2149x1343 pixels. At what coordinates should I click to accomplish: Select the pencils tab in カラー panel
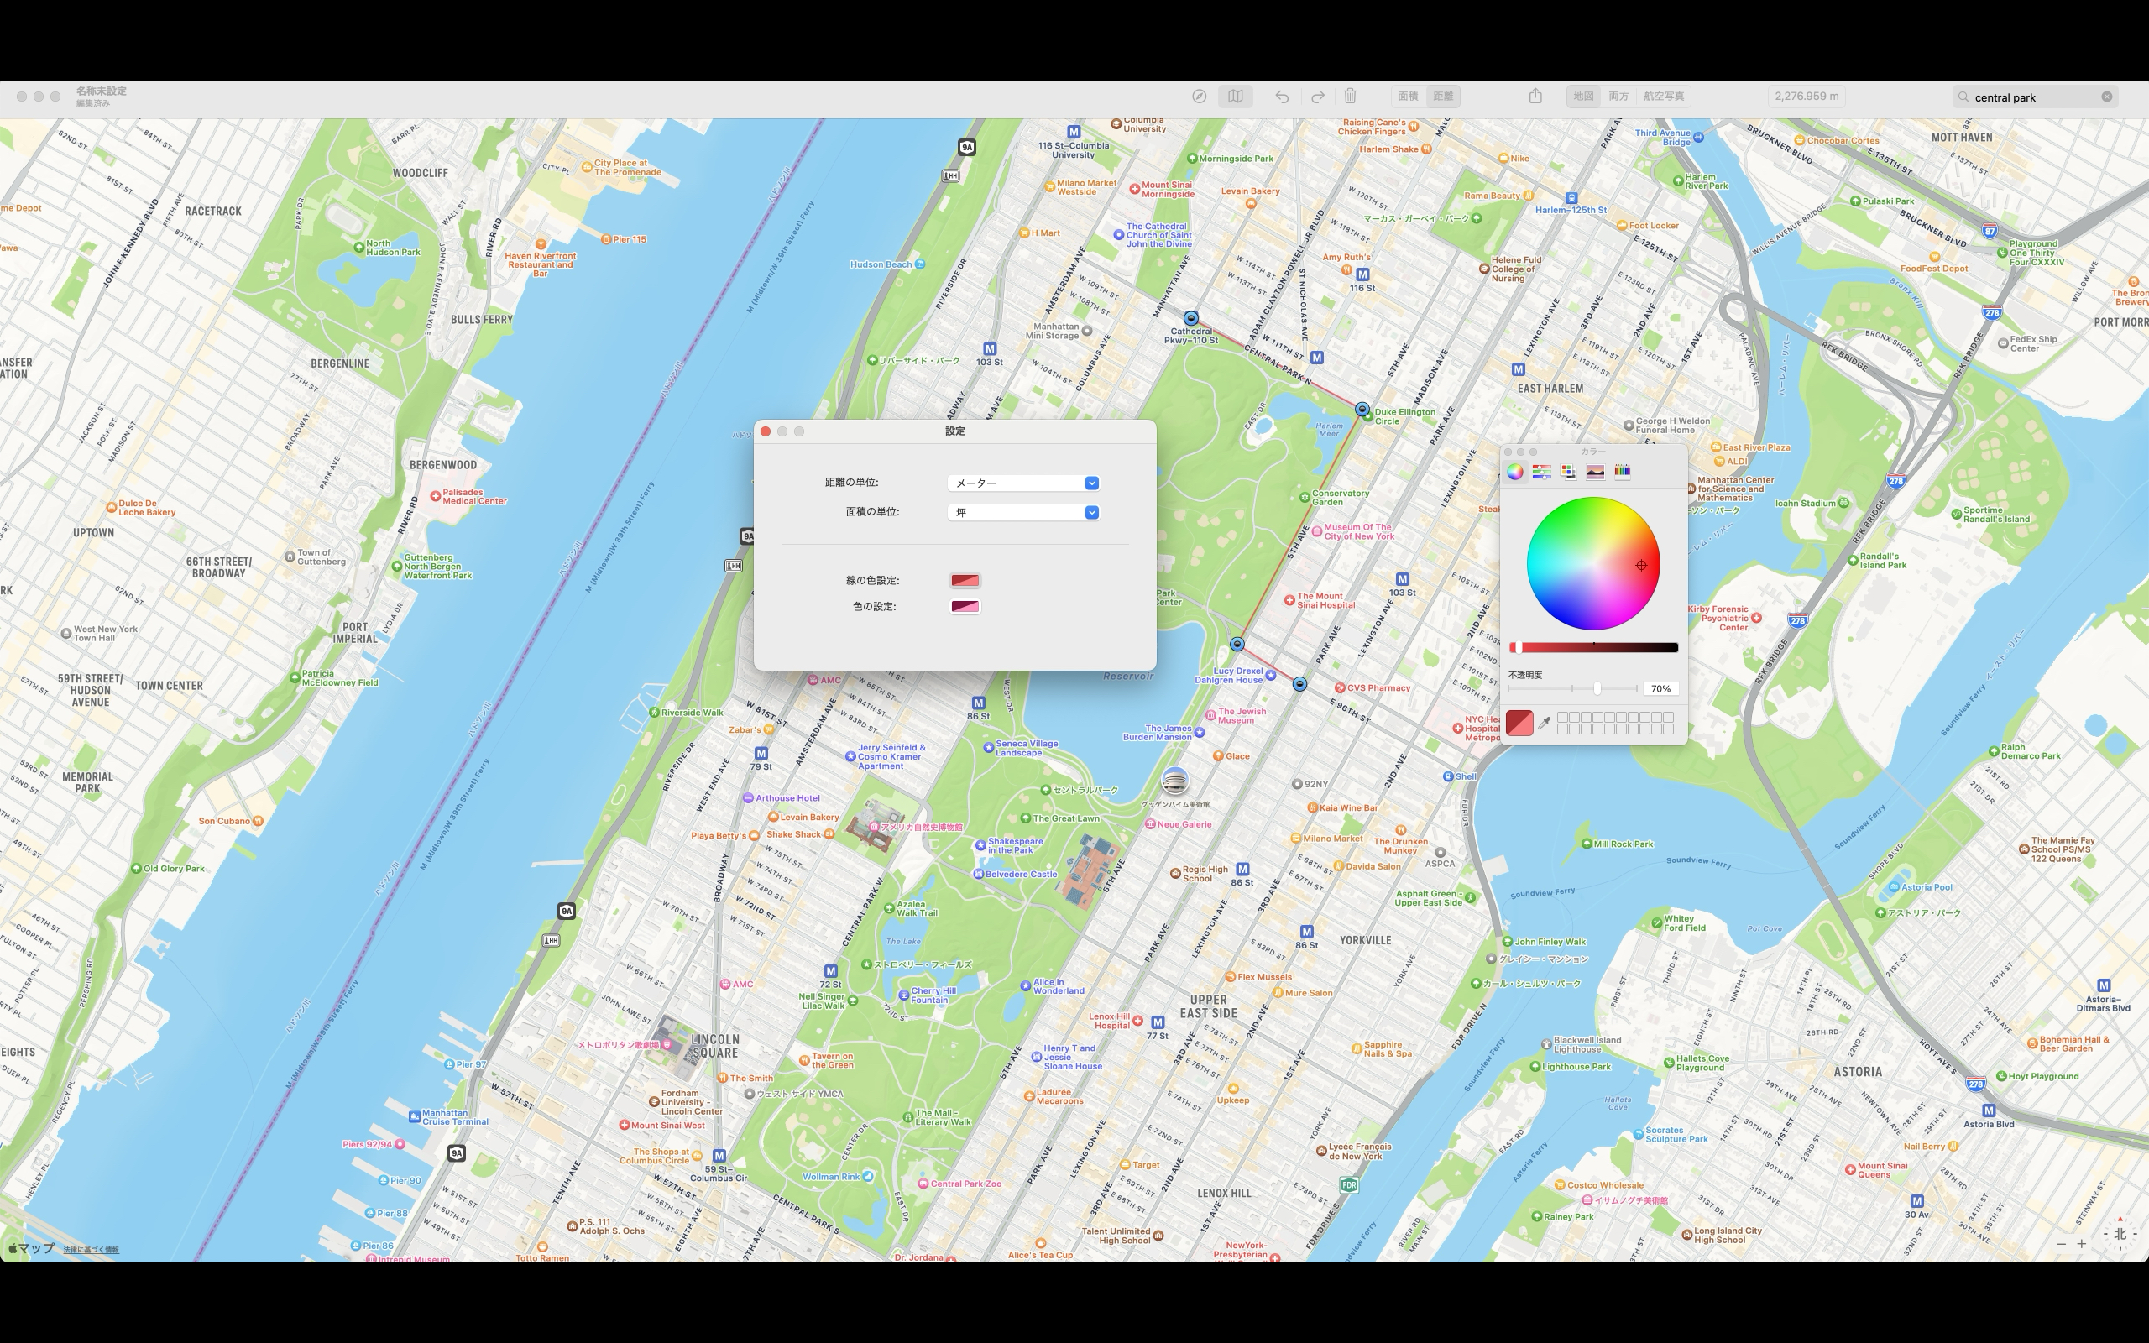pos(1623,472)
